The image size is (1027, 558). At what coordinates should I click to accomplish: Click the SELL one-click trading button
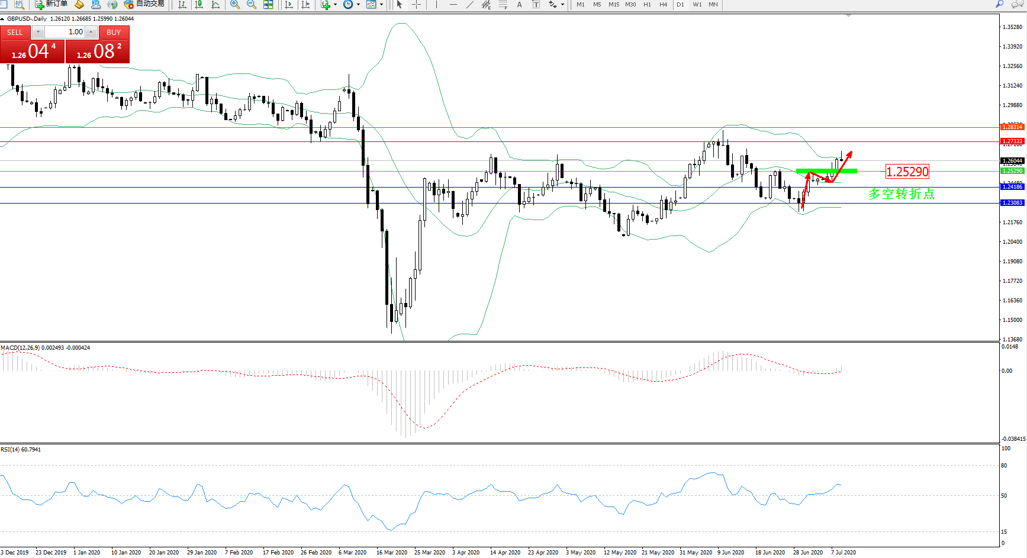15,33
